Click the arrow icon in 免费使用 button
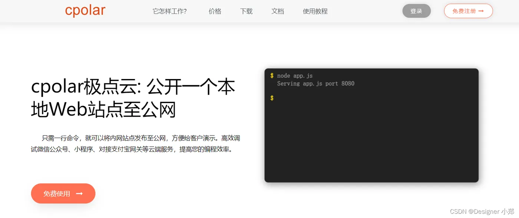519x218 pixels. [79, 194]
